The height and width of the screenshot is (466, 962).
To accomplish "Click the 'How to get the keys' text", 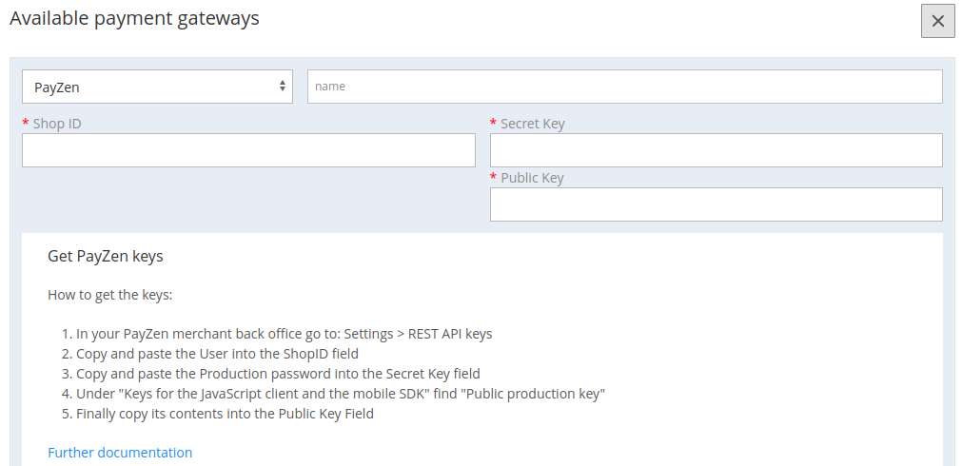I will pyautogui.click(x=110, y=295).
